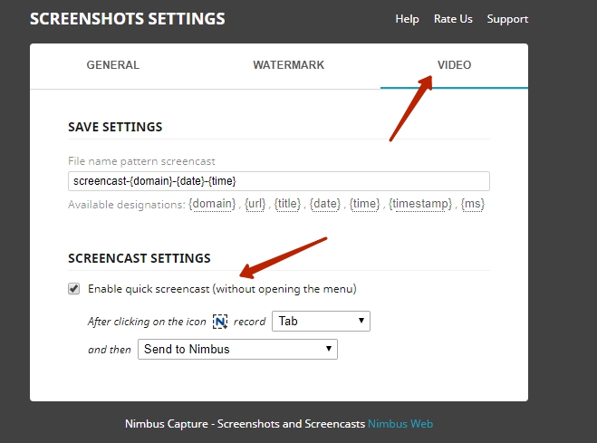Image resolution: width=597 pixels, height=443 pixels.
Task: Click the SAVE SETTINGS heading
Action: 115,127
